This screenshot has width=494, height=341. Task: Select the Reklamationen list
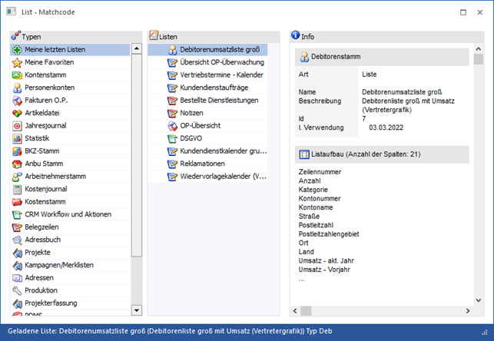[x=207, y=164]
